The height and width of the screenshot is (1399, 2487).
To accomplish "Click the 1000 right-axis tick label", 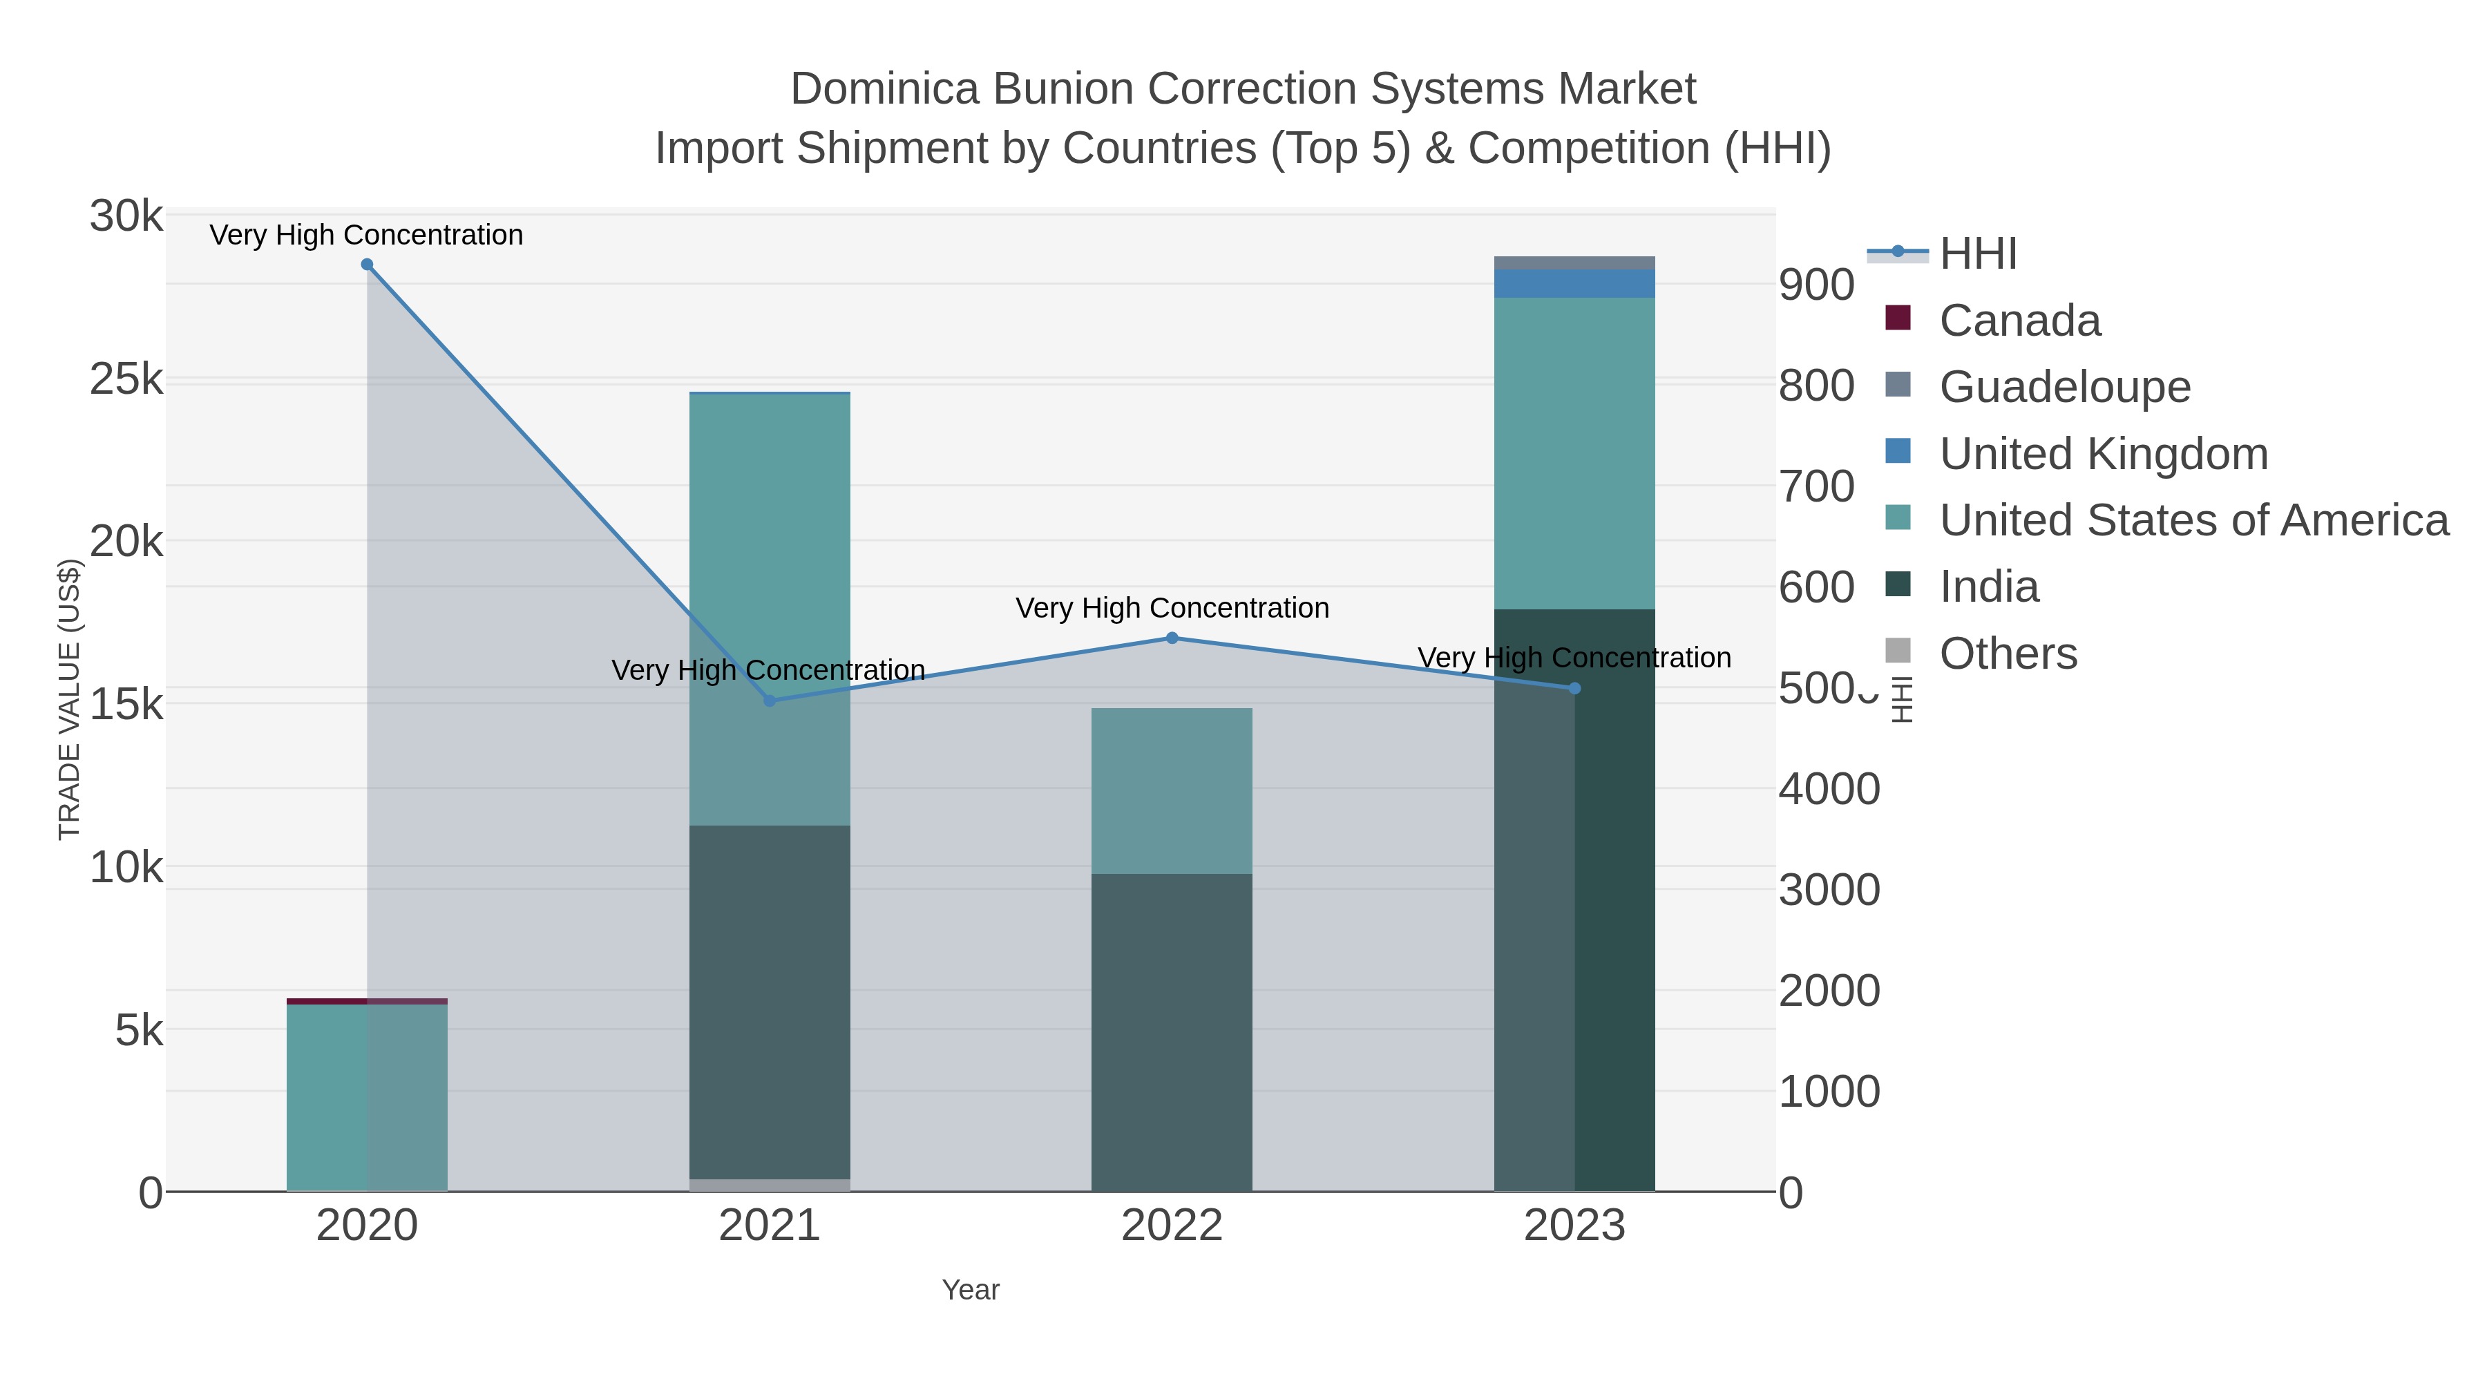I will (x=1829, y=1092).
